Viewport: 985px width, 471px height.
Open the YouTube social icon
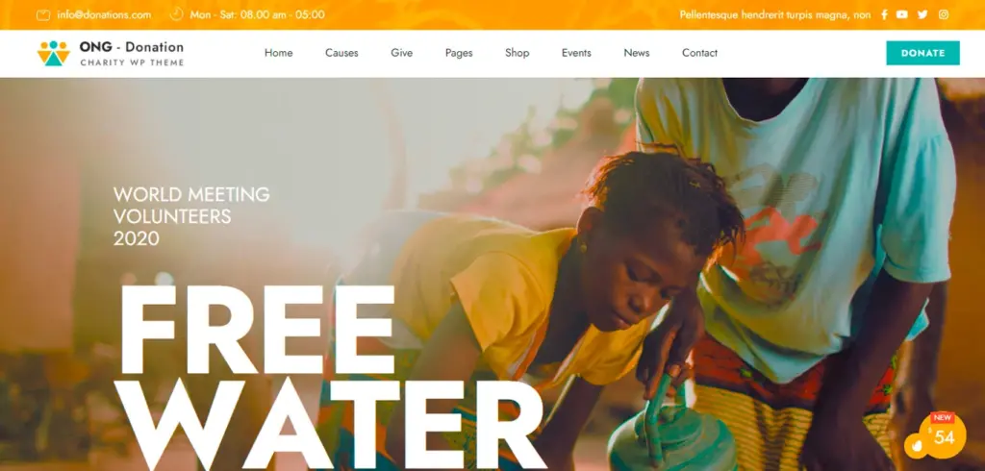[x=902, y=14]
